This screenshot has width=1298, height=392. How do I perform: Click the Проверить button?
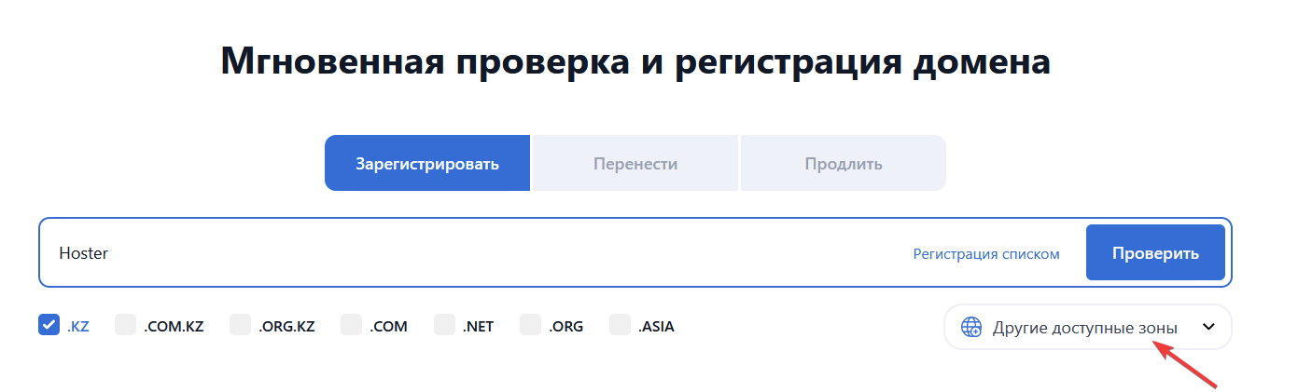1155,252
